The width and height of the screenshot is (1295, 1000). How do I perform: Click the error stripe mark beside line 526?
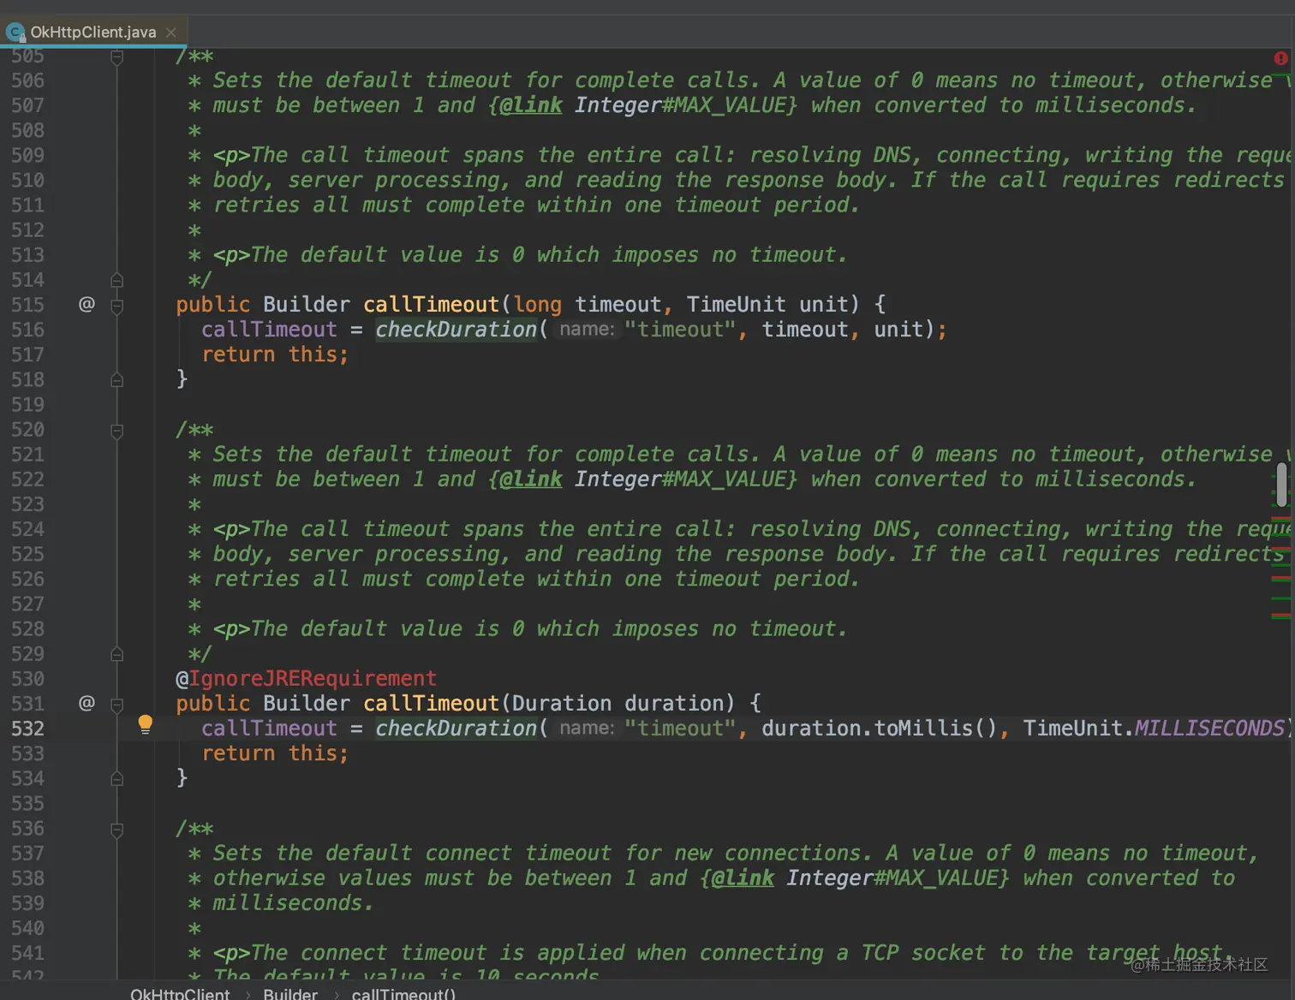(1281, 580)
